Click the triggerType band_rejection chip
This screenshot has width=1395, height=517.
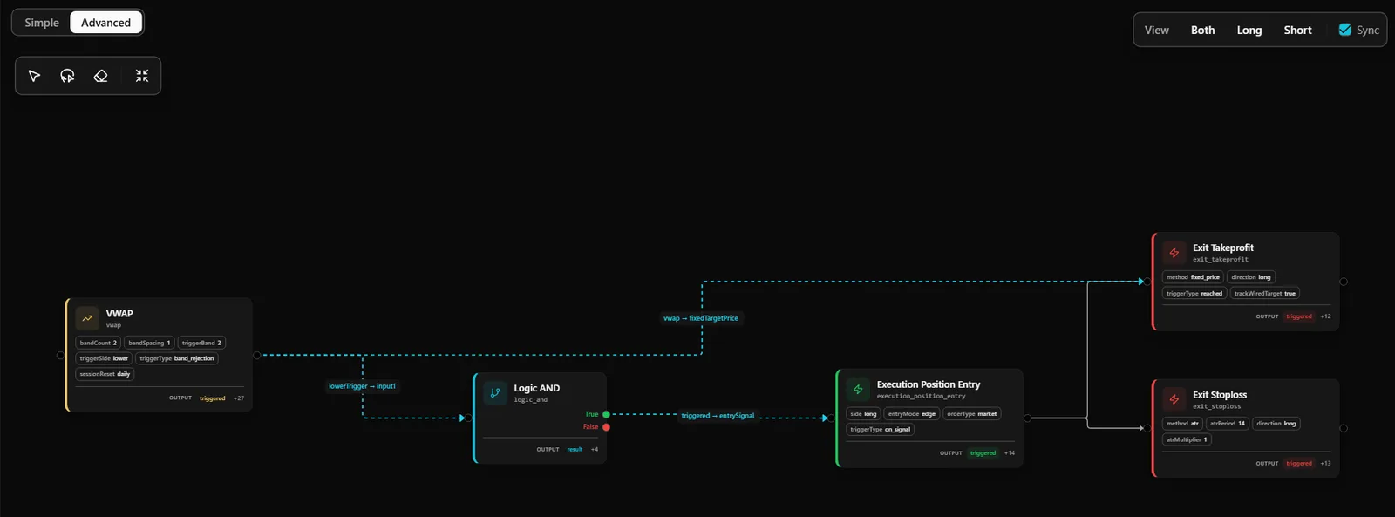click(x=177, y=358)
